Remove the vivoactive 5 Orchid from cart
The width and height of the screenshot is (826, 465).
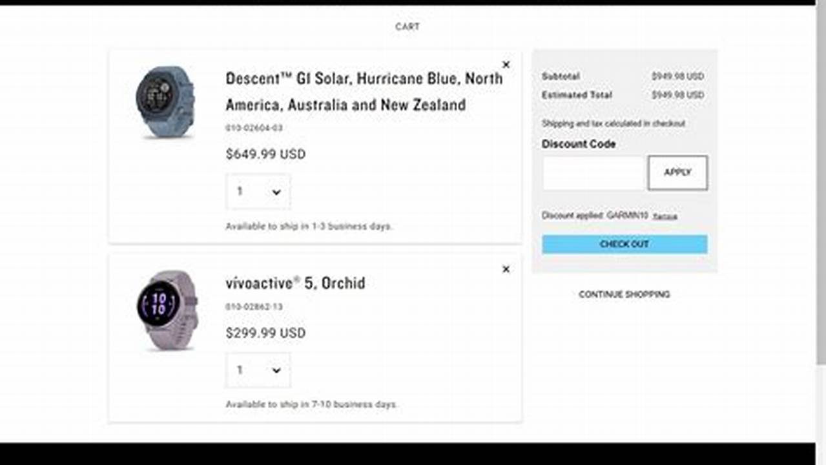506,269
